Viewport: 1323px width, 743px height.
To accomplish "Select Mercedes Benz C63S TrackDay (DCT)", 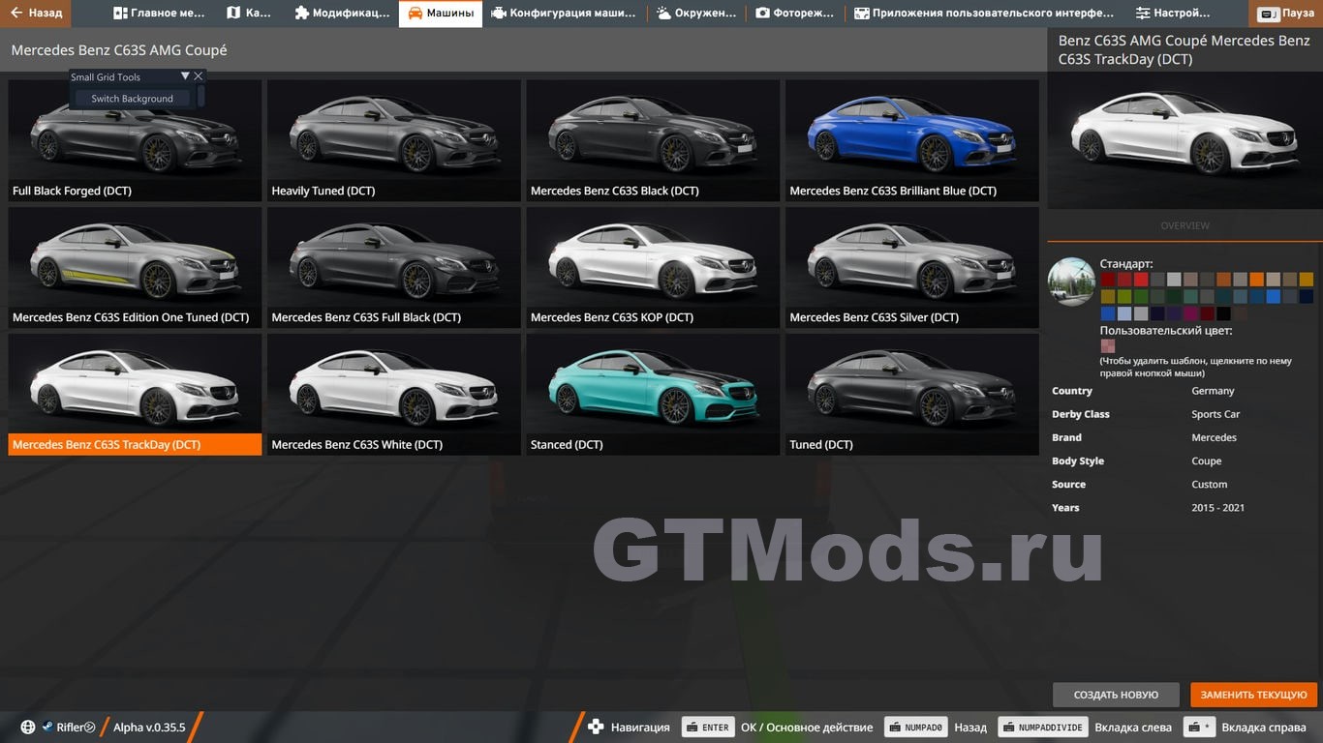I will (135, 395).
